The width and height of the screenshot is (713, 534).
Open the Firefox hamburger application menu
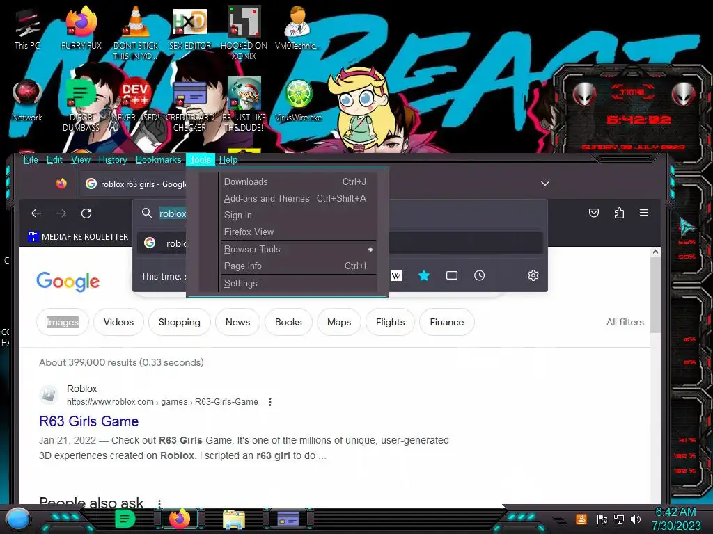coord(644,213)
